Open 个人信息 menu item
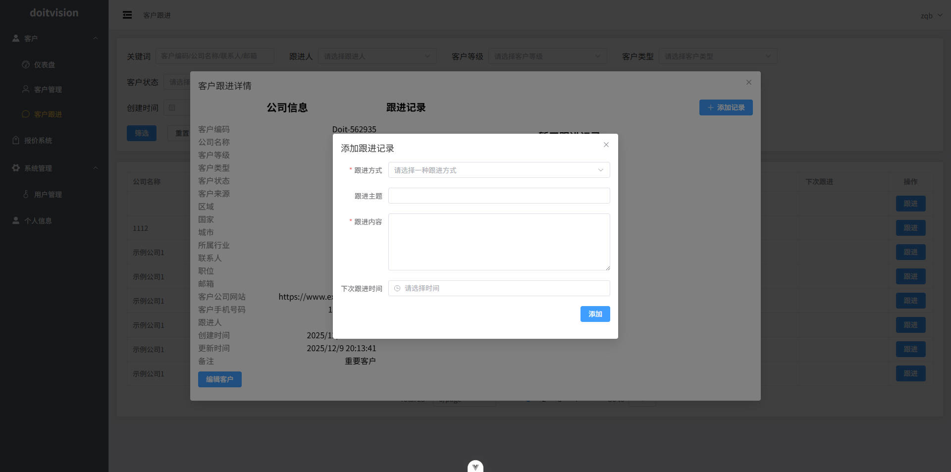951x472 pixels. (54, 220)
